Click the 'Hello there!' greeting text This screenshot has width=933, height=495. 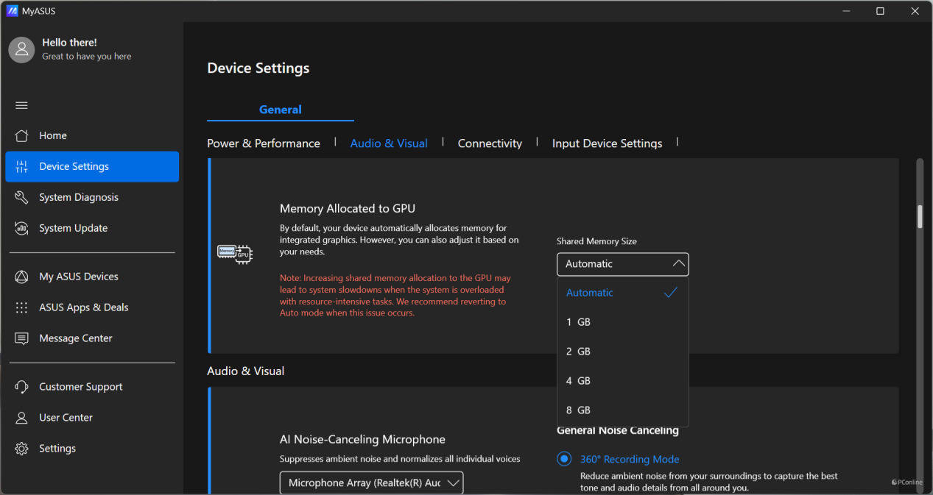[x=69, y=43]
